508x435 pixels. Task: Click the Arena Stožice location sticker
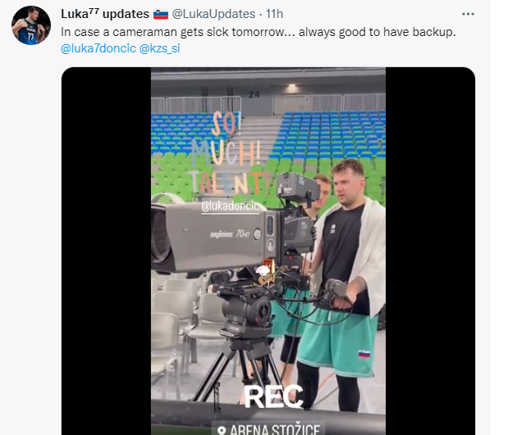268,428
